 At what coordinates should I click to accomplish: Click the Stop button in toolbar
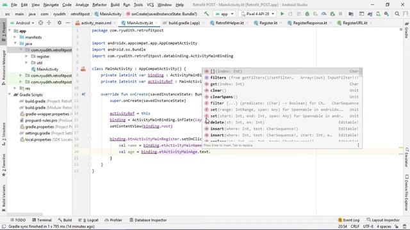[340, 14]
